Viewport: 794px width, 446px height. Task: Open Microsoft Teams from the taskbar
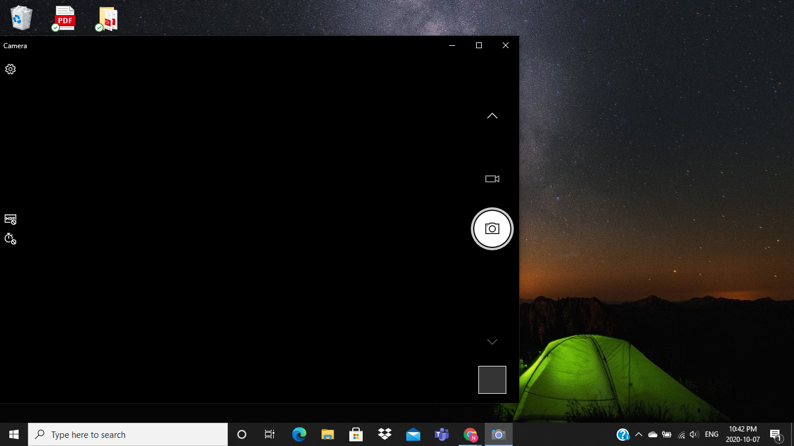coord(441,434)
